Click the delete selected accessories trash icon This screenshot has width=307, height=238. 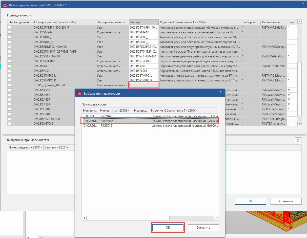pos(298,140)
